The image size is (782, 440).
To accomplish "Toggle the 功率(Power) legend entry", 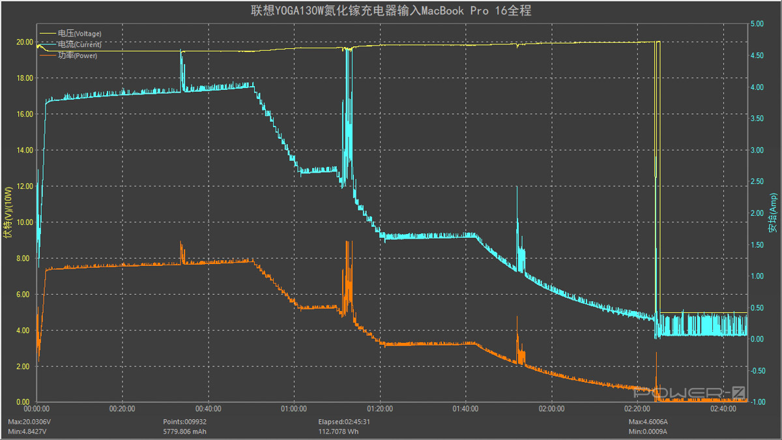I will coord(78,55).
